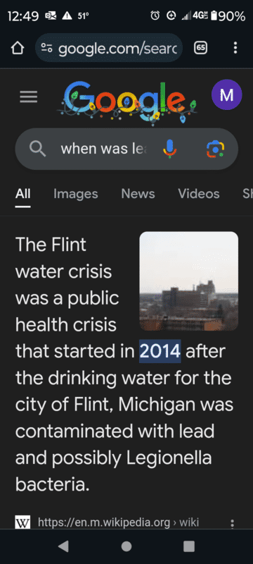Screen dimensions: 253x564
Task: Switch to the News tab
Action: click(x=138, y=194)
